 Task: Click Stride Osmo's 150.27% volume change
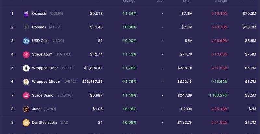[x=218, y=96]
